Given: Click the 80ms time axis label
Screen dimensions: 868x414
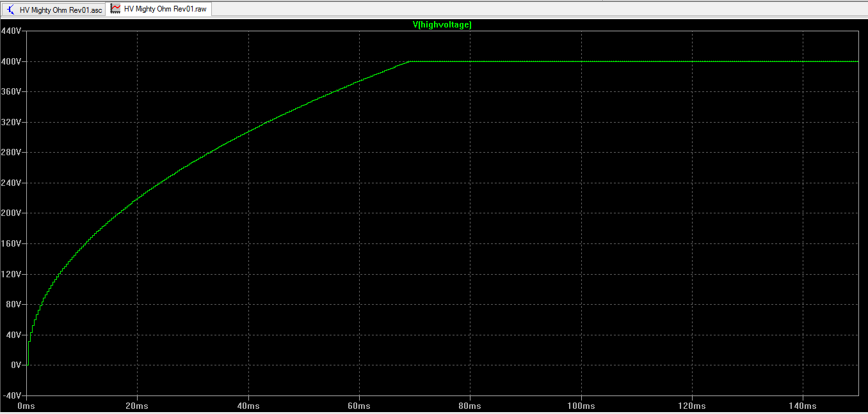Looking at the screenshot, I should (470, 406).
